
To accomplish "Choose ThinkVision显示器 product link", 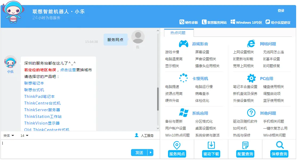I will click(42, 123).
